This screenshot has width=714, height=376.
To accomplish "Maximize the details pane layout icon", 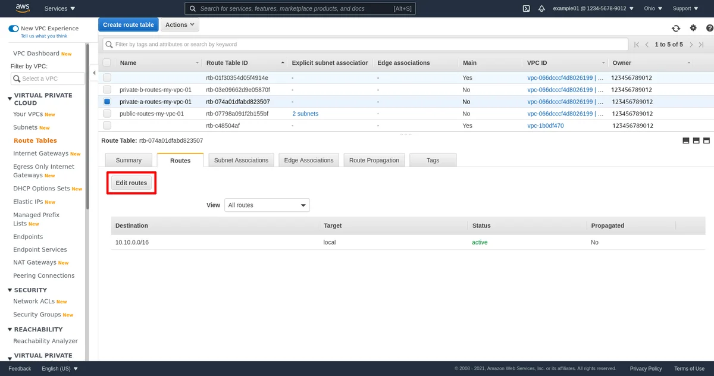I will [706, 141].
